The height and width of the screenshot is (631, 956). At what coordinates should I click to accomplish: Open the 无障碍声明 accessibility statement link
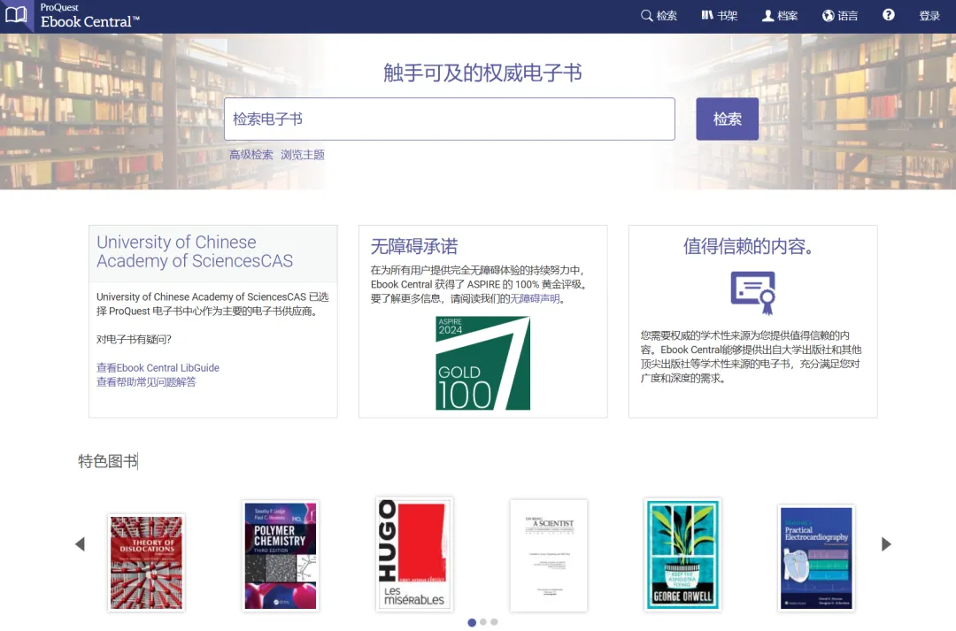click(x=535, y=299)
